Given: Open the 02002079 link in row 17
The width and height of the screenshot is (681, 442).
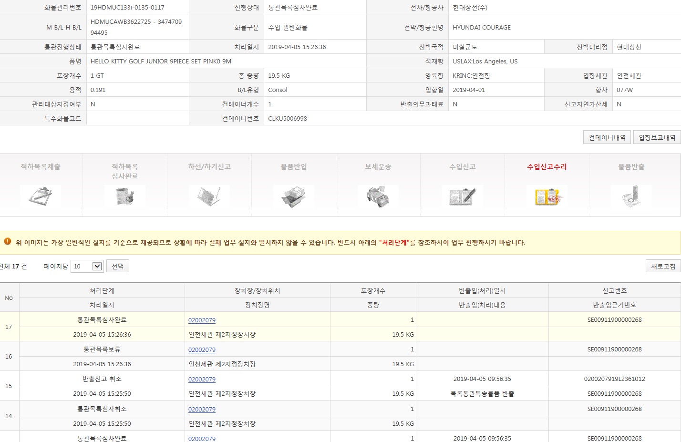Looking at the screenshot, I should tap(202, 320).
